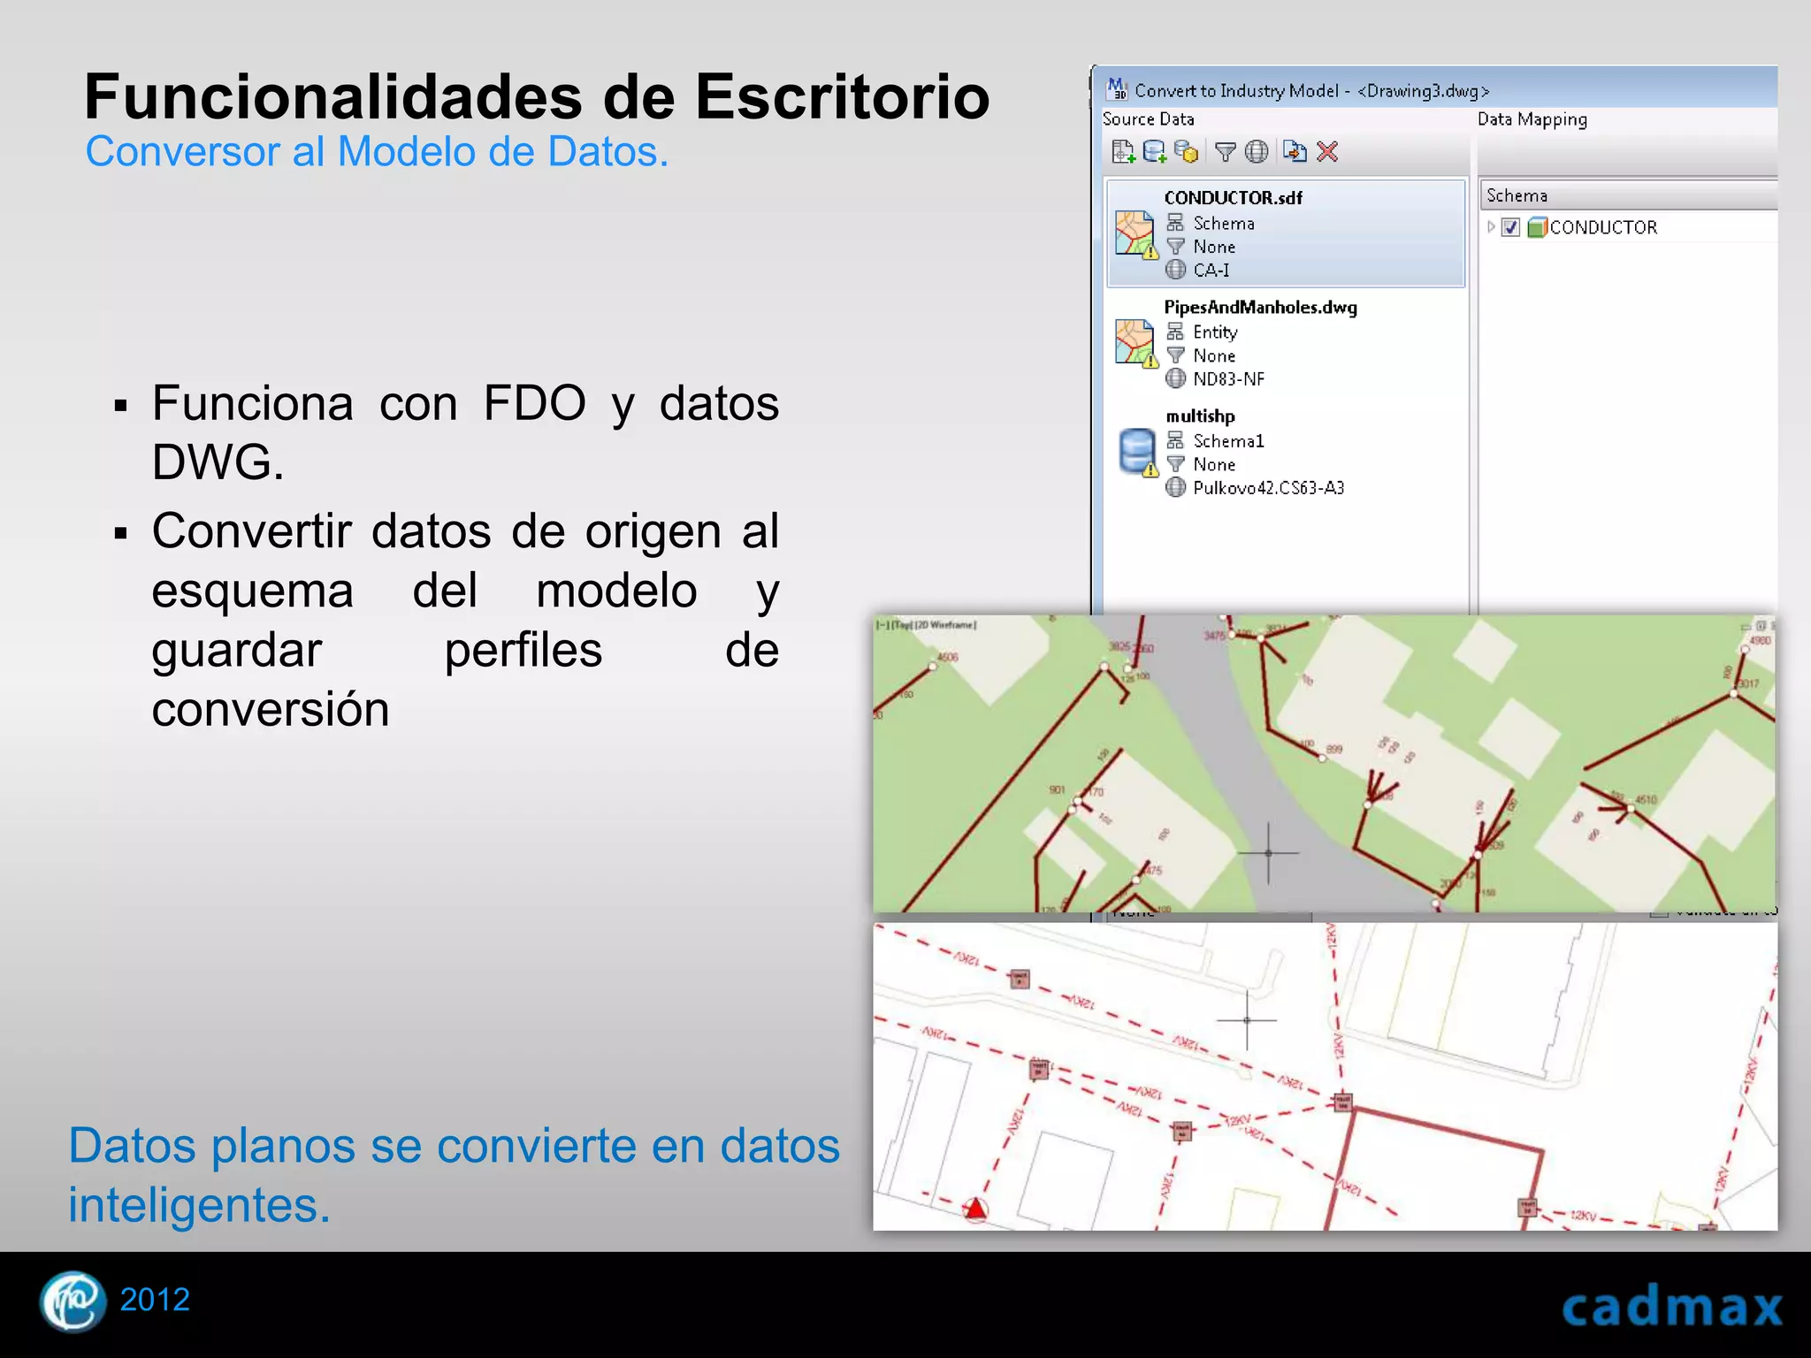Screen dimensions: 1811x1358
Task: Click the ND83-NF coordinate system text
Action: coord(1229,379)
